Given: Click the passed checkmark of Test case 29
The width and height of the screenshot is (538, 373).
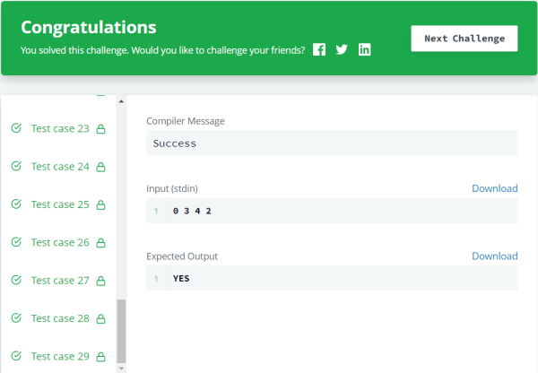Looking at the screenshot, I should (x=16, y=356).
